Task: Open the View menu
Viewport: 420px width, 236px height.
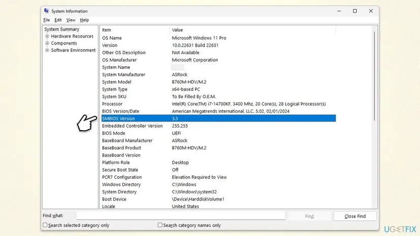Action: (71, 20)
